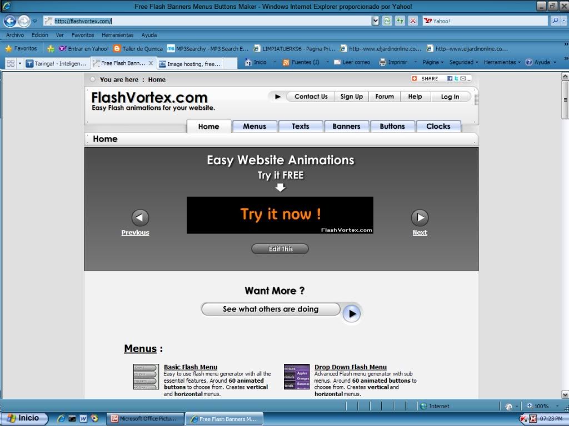This screenshot has width=569, height=426.
Task: Click the Help button on the site header
Action: (415, 97)
